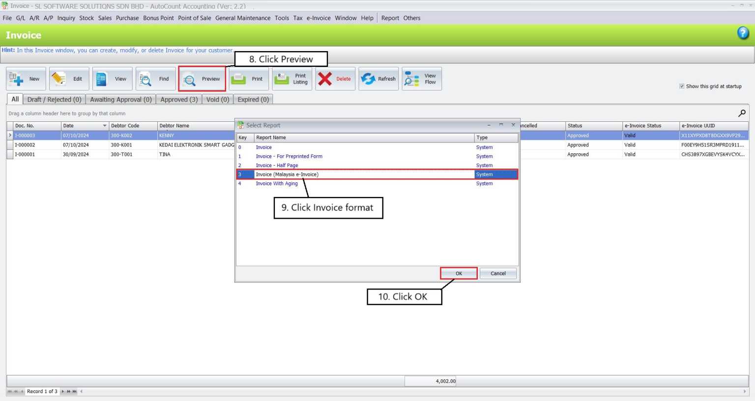Open the Tools menu
The height and width of the screenshot is (401, 755).
(x=282, y=18)
